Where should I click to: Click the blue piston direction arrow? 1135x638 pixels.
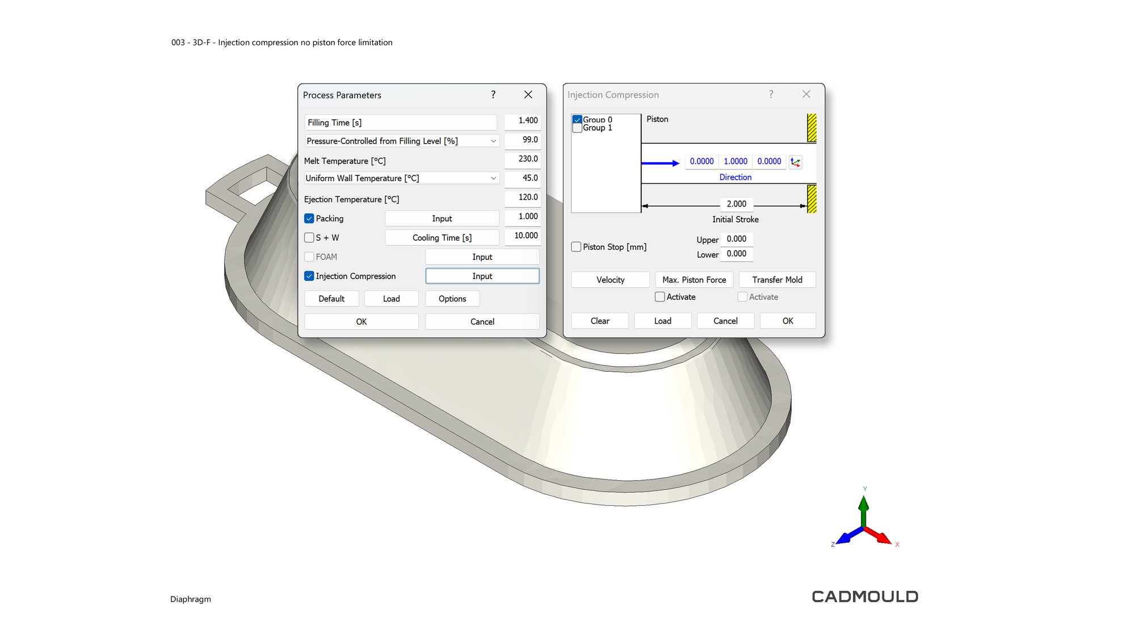click(660, 163)
